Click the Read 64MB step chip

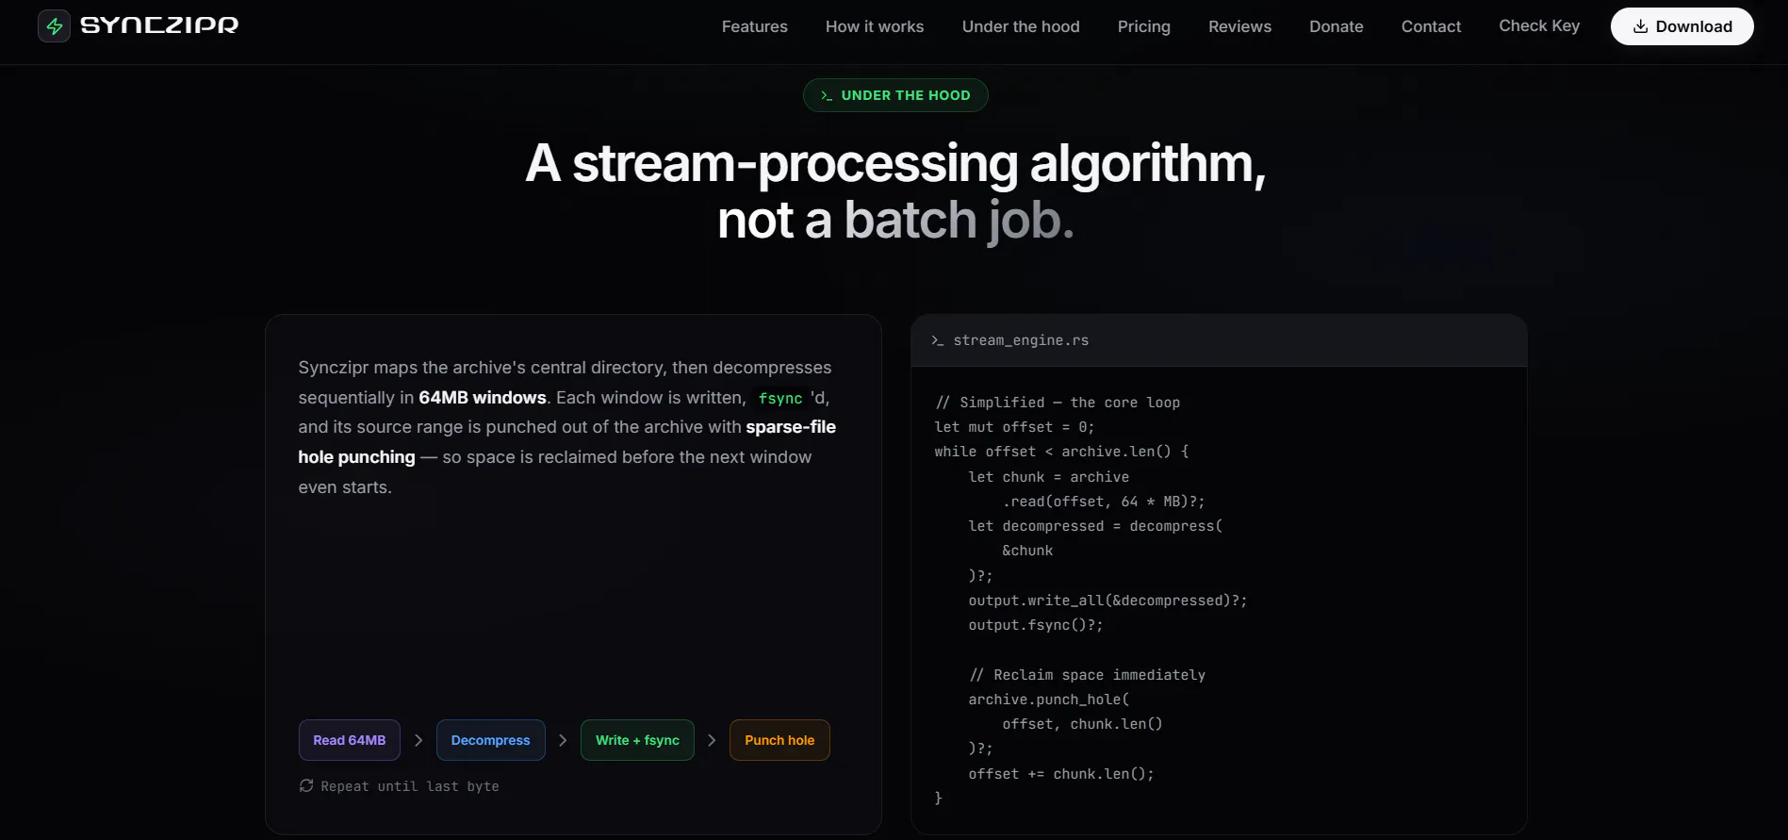click(350, 740)
